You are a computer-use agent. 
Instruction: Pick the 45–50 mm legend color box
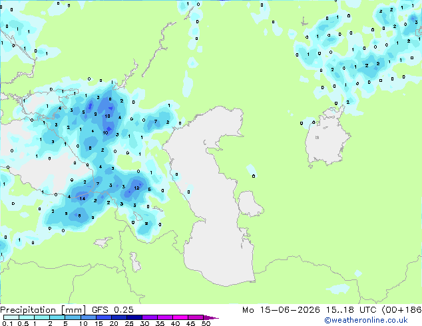[x=196, y=317]
